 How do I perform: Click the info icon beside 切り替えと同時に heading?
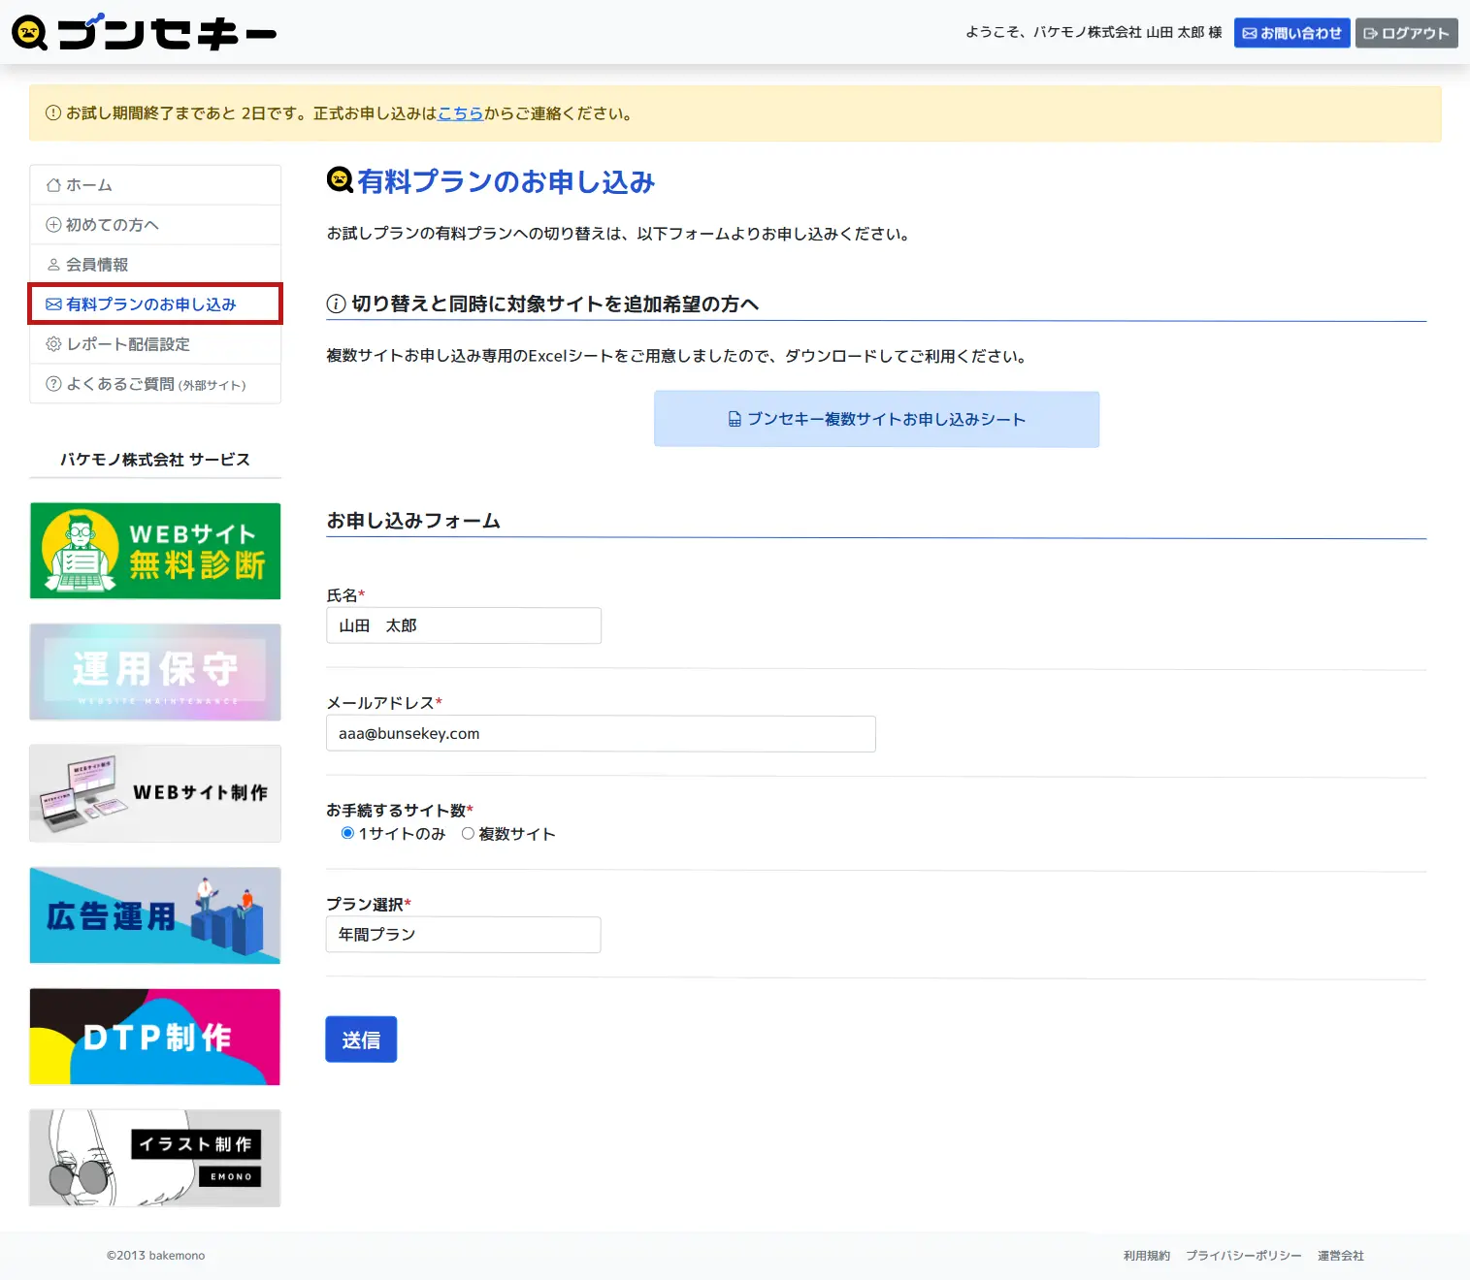point(336,304)
